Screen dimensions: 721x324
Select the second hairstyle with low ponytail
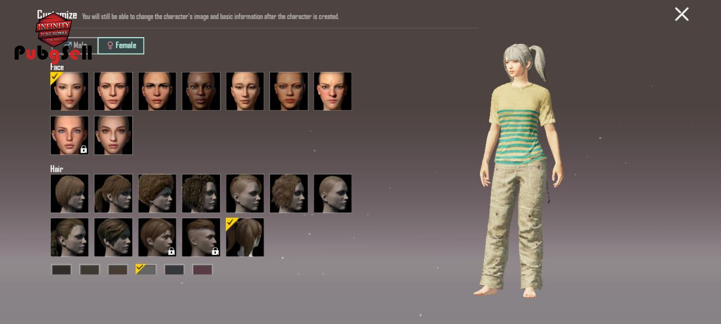tap(113, 193)
